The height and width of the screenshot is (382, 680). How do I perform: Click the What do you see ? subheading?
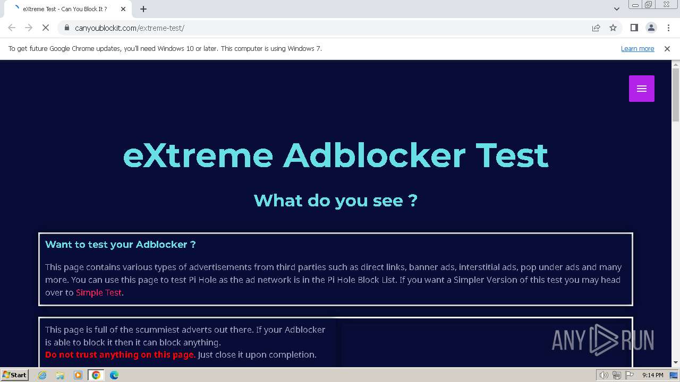[336, 201]
